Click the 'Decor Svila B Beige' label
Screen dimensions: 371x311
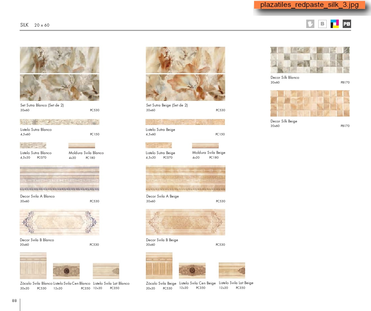point(162,240)
